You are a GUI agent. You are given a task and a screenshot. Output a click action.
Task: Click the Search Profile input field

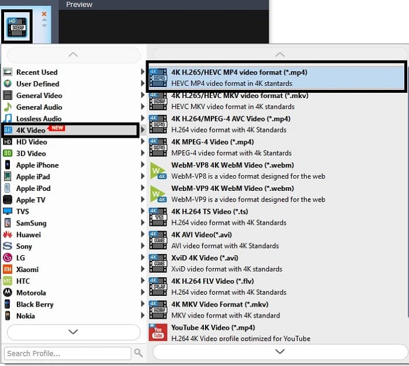pos(67,353)
